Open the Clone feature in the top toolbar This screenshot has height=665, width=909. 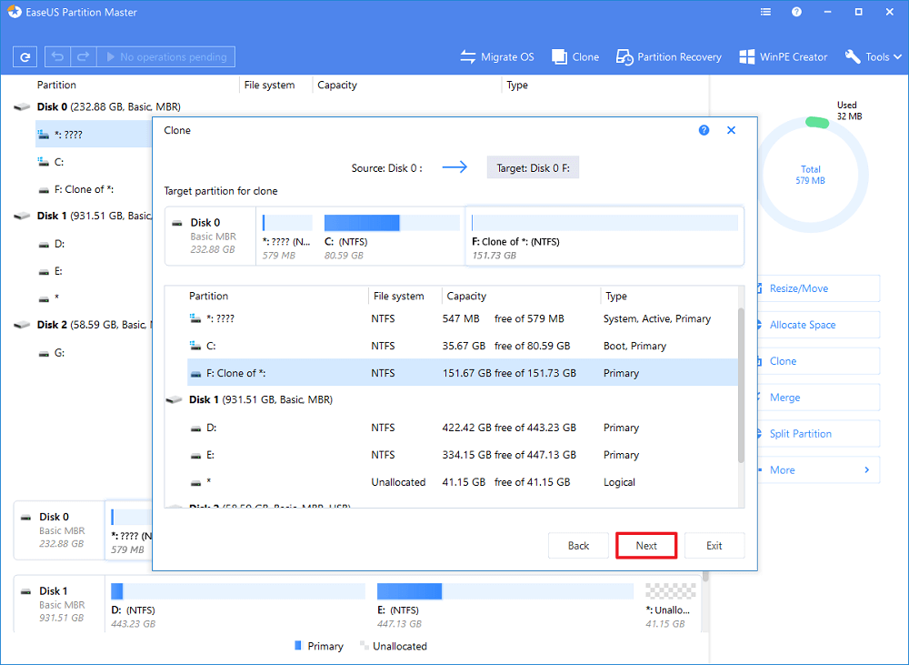pos(575,57)
